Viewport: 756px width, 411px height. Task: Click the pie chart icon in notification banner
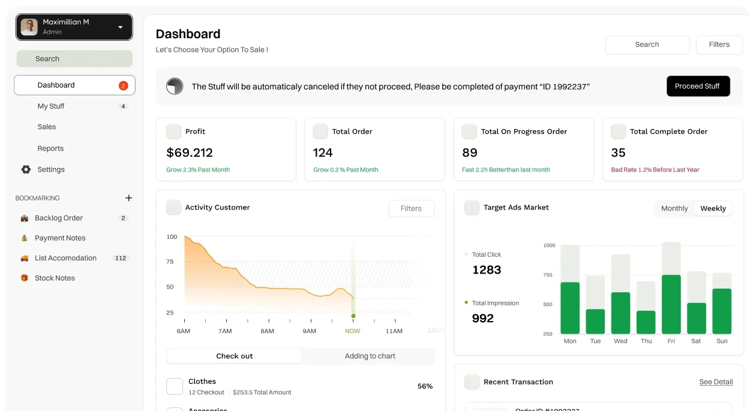(175, 86)
